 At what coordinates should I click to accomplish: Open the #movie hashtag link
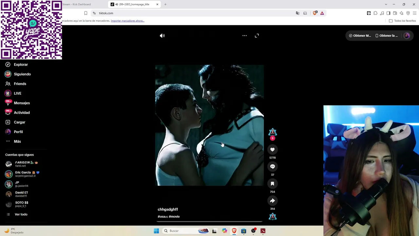click(174, 217)
